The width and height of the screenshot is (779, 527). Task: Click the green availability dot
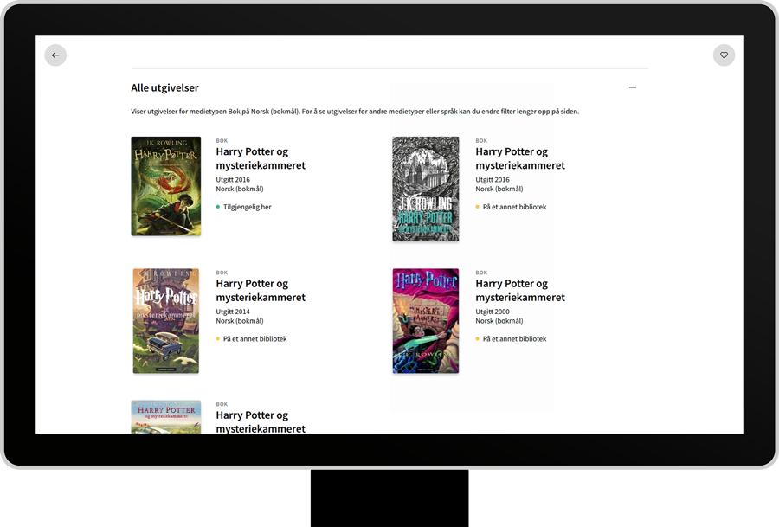coord(218,207)
